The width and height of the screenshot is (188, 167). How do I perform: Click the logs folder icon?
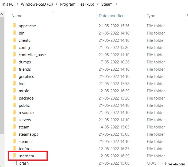(14, 83)
